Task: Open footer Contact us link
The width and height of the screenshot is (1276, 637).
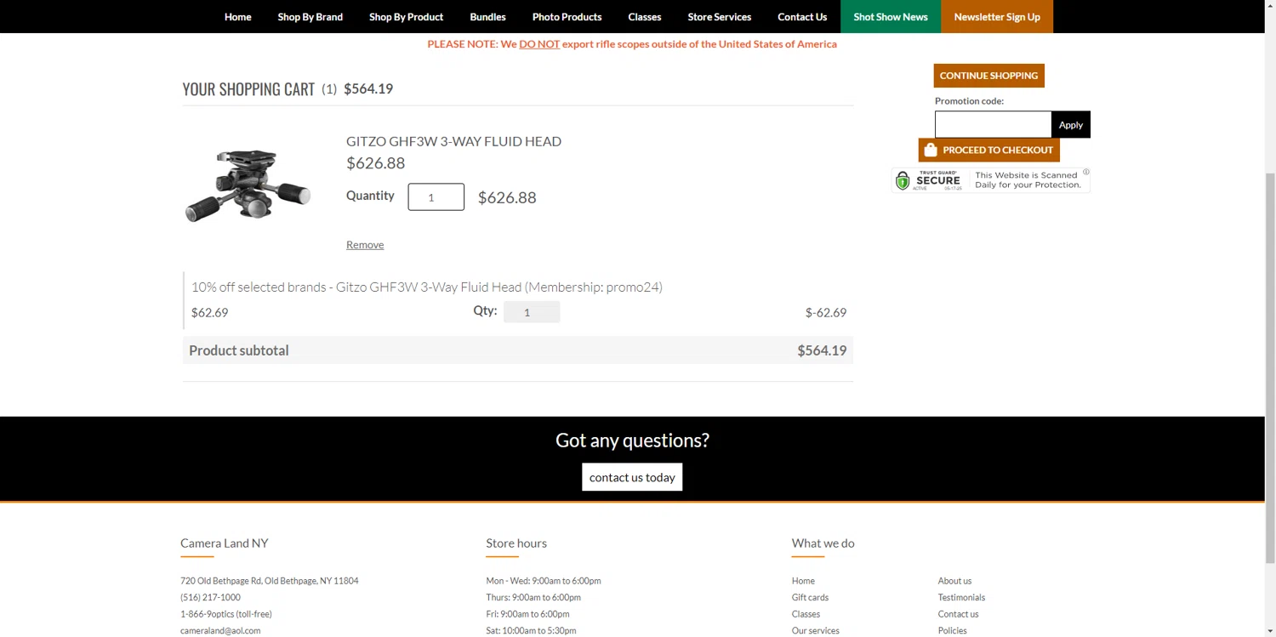Action: click(x=958, y=614)
